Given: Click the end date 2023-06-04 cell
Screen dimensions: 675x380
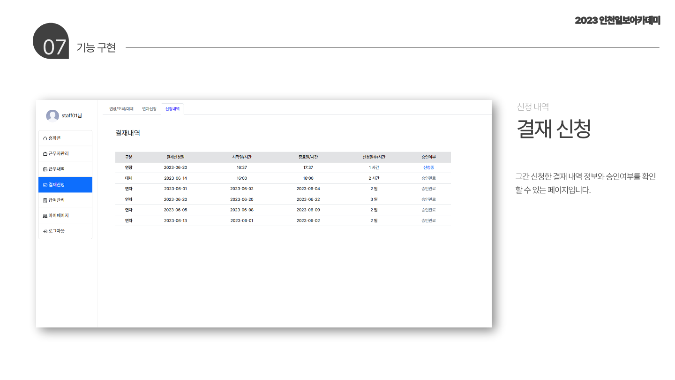Looking at the screenshot, I should [308, 189].
